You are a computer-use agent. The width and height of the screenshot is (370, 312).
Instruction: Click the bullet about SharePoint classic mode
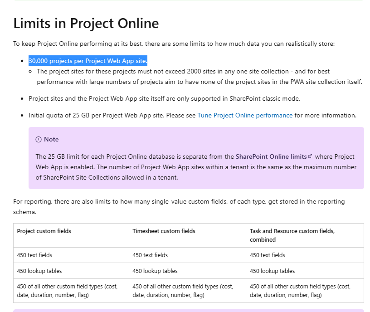(165, 99)
